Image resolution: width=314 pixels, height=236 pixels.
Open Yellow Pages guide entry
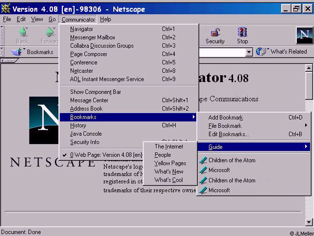pos(170,163)
